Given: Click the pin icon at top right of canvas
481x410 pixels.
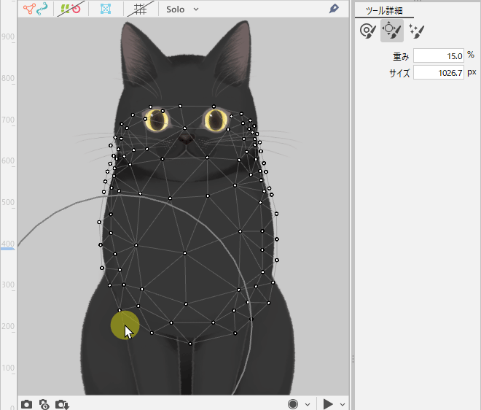Looking at the screenshot, I should pos(335,9).
